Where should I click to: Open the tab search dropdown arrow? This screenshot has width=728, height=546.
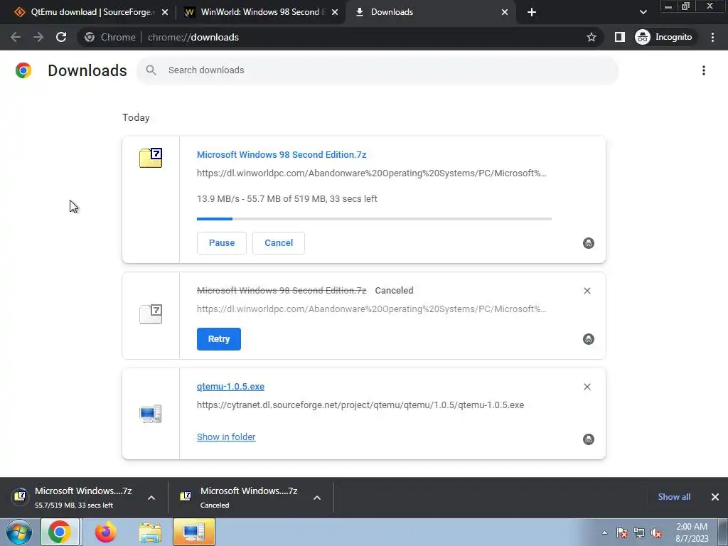click(x=643, y=13)
